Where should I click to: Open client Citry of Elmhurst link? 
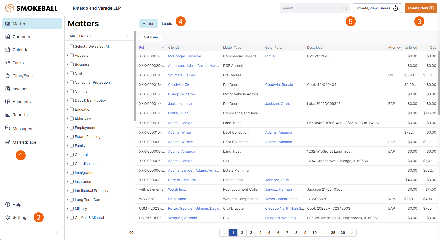(182, 180)
